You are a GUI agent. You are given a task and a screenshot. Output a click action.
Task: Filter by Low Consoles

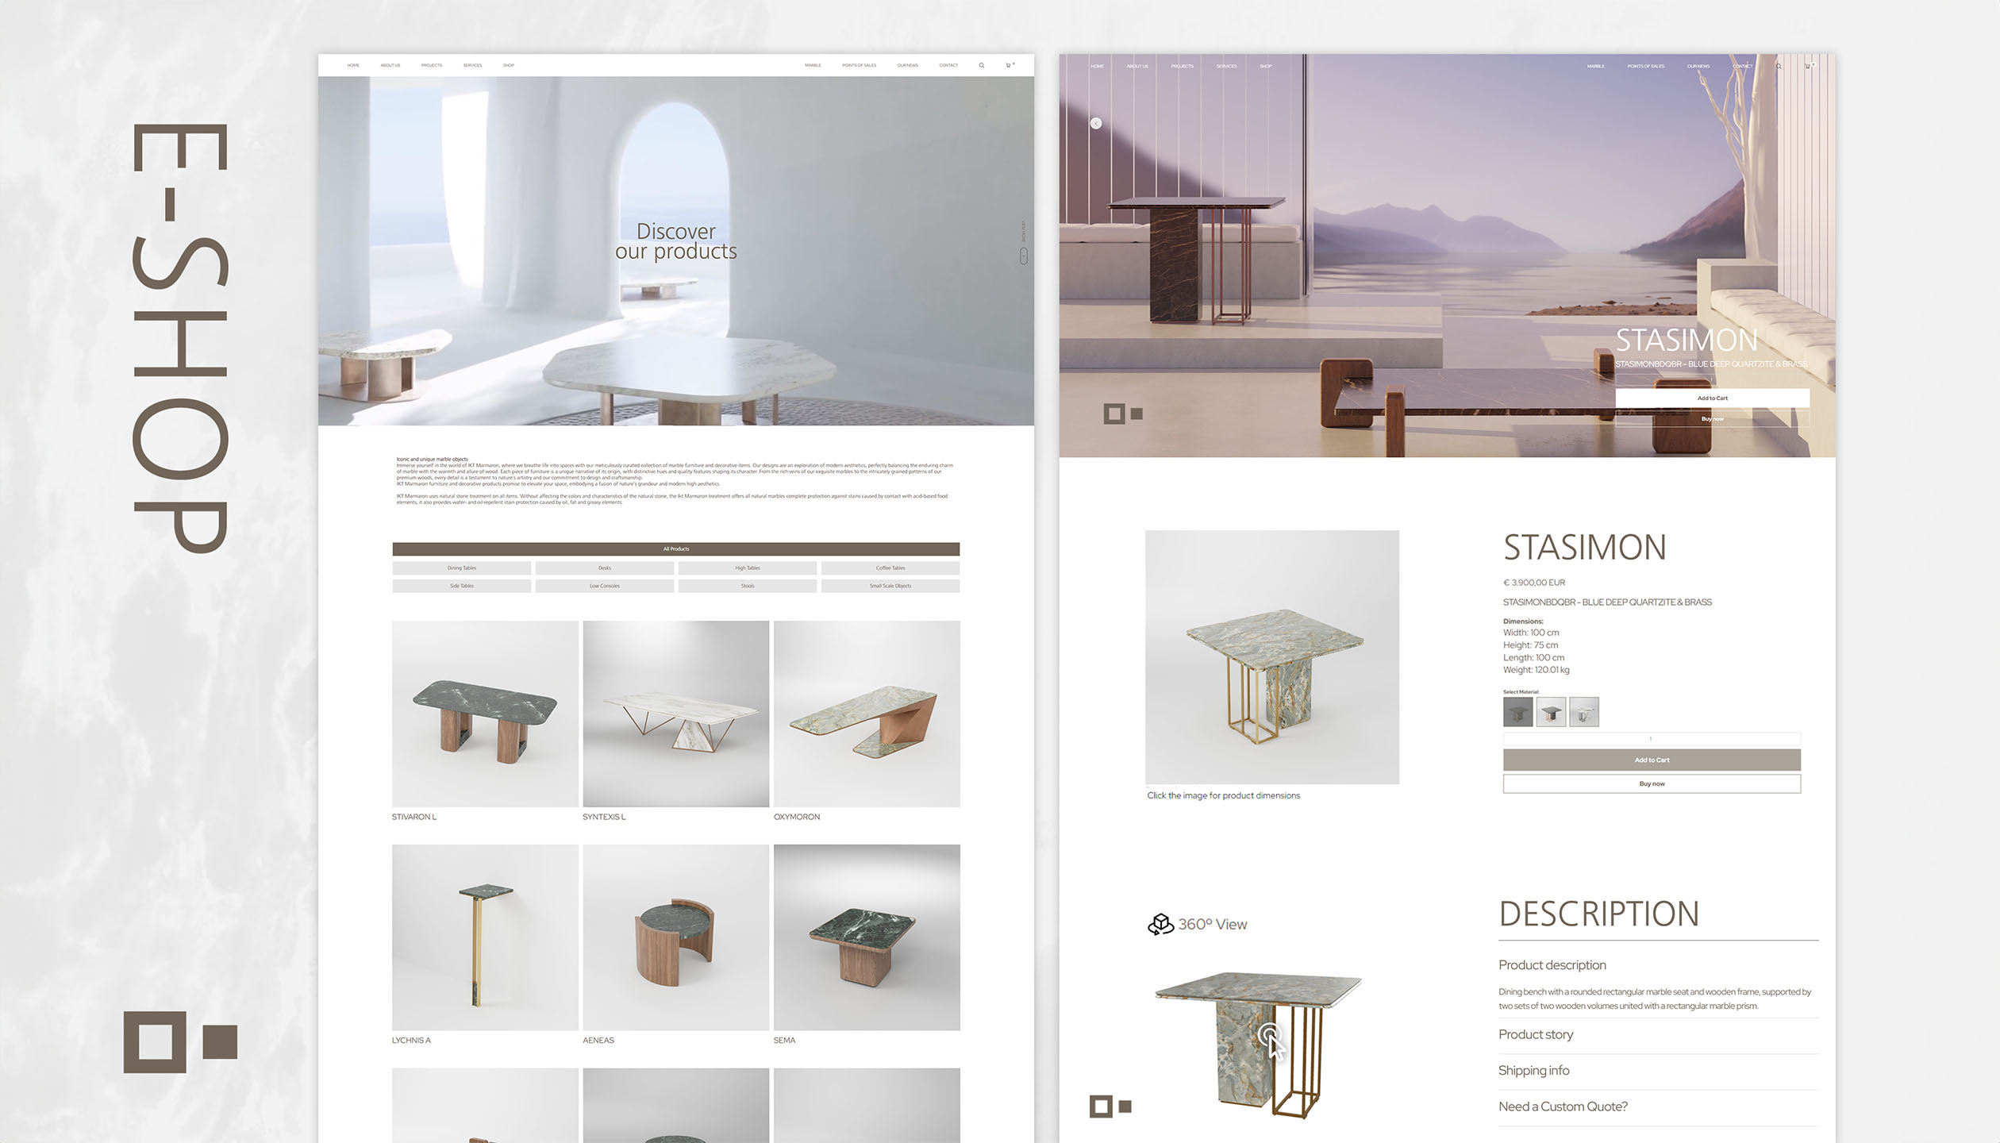pos(605,586)
